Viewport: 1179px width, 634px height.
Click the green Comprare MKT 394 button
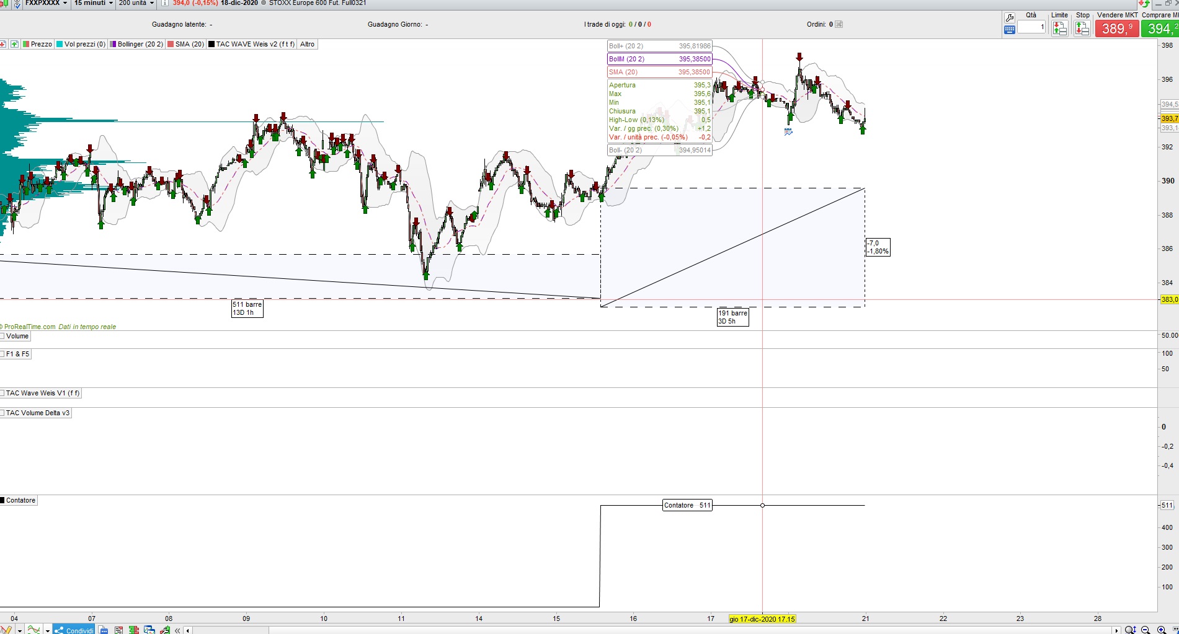[1160, 29]
